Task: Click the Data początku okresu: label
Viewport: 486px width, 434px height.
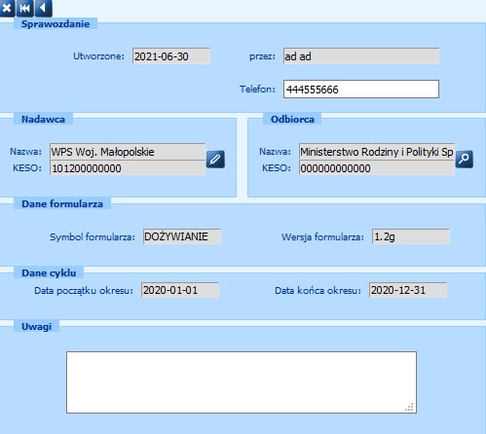Action: [84, 290]
